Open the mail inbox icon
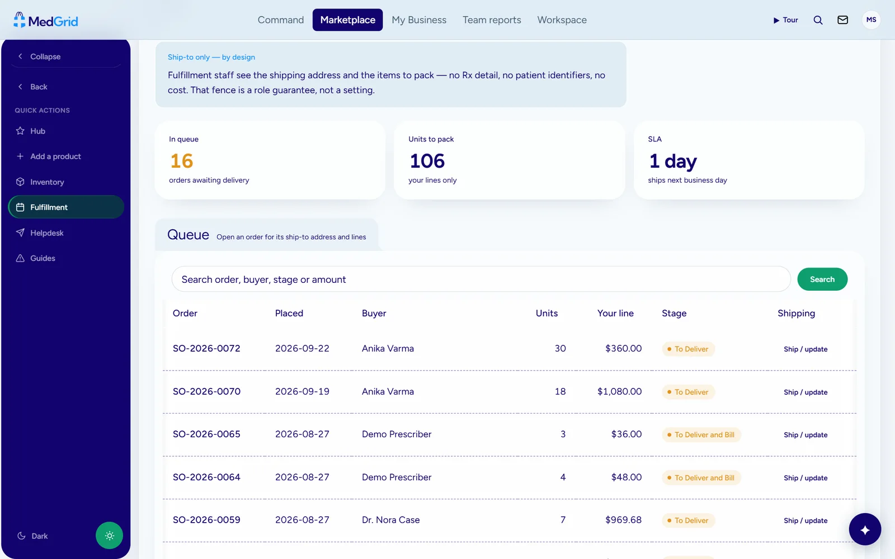895x559 pixels. tap(842, 20)
